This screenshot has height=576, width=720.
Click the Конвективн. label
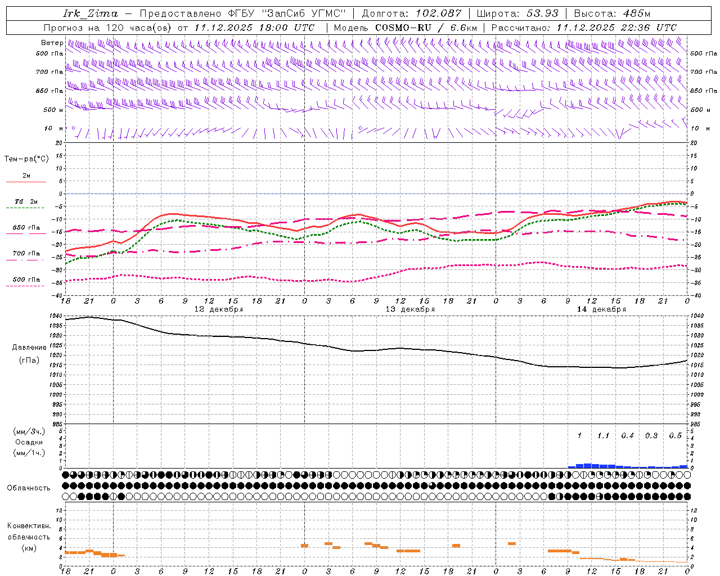point(29,526)
